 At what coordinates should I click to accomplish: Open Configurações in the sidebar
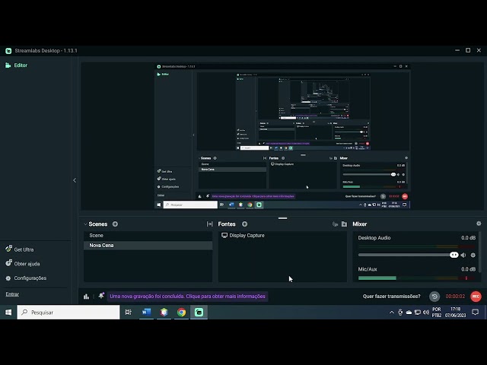point(26,278)
